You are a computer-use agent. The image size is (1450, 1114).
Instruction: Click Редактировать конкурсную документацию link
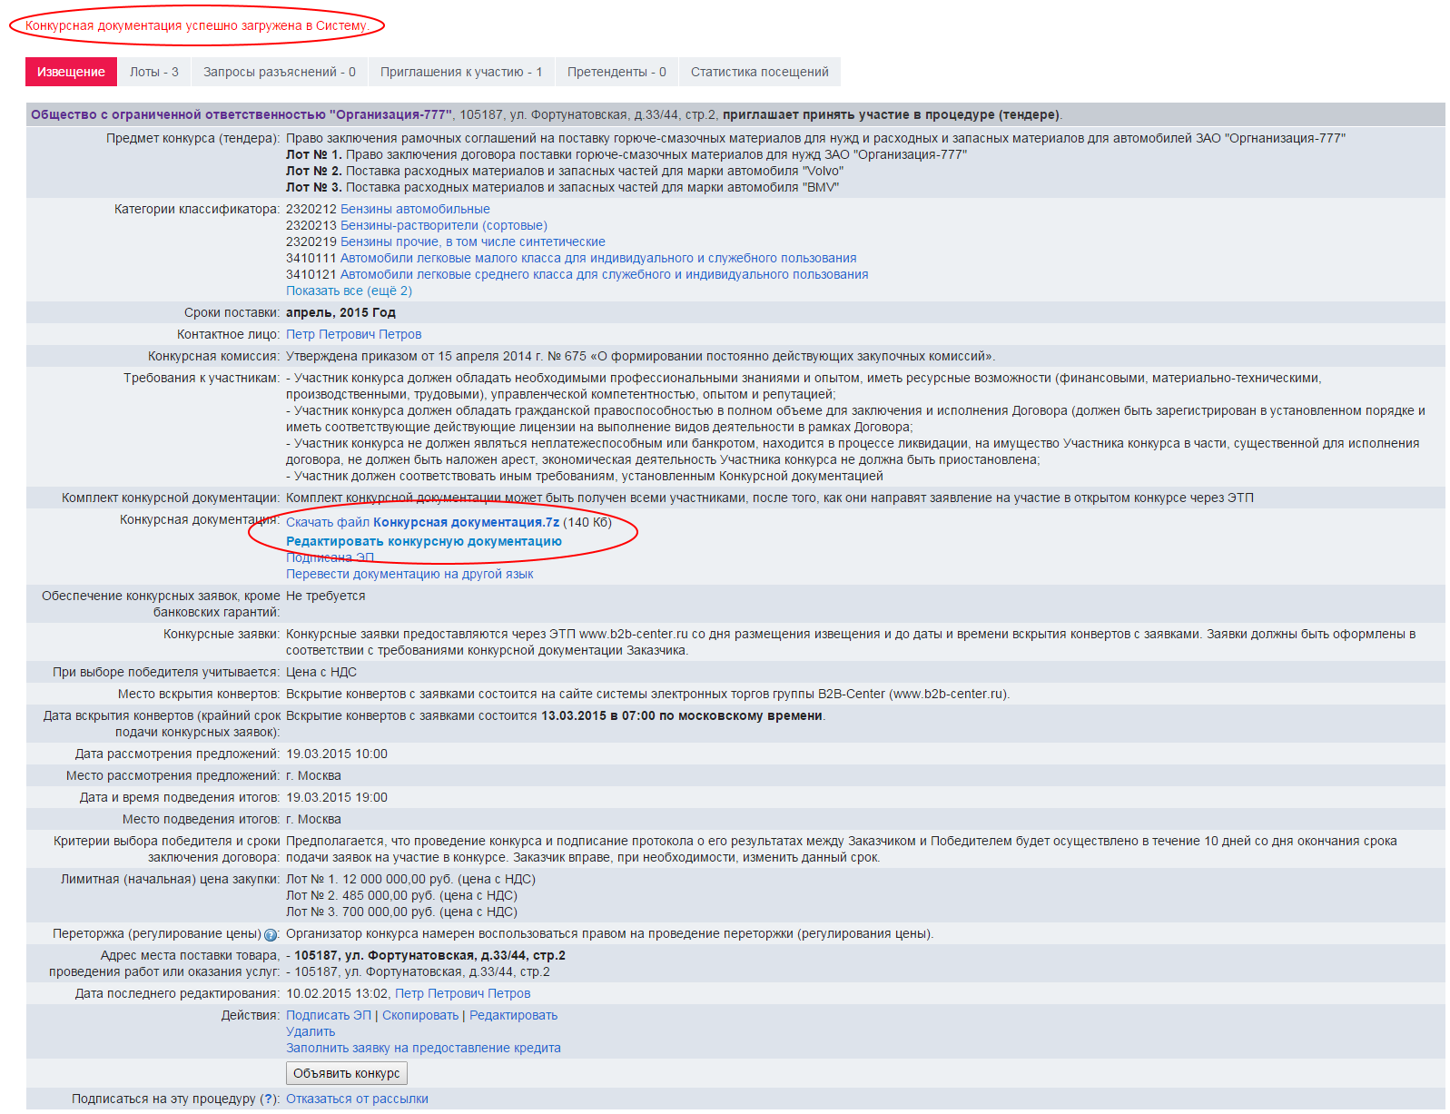423,541
